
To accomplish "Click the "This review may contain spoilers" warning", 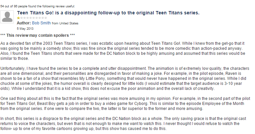I will tap(38, 35).
